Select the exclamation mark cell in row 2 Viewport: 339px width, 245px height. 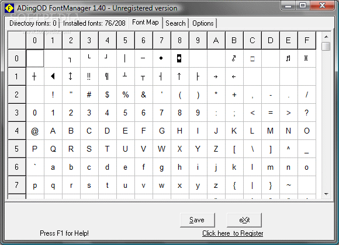(53, 94)
